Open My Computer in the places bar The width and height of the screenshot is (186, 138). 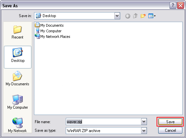pos(18,102)
